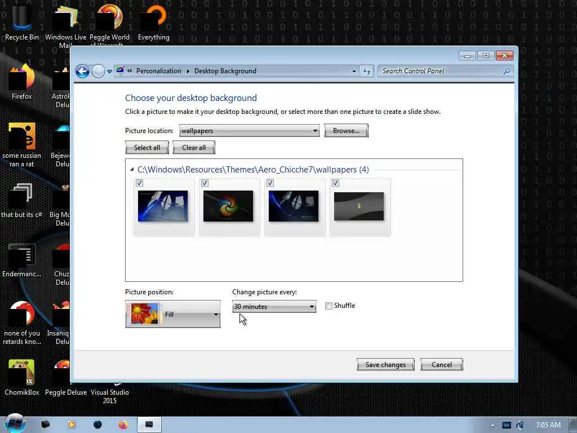The height and width of the screenshot is (433, 577).
Task: Open recent pages arrow beside Forward button
Action: tap(109, 72)
